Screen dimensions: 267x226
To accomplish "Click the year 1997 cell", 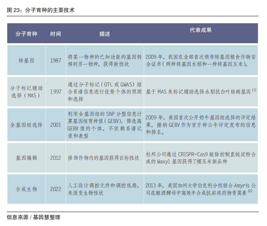I will 56,92.
